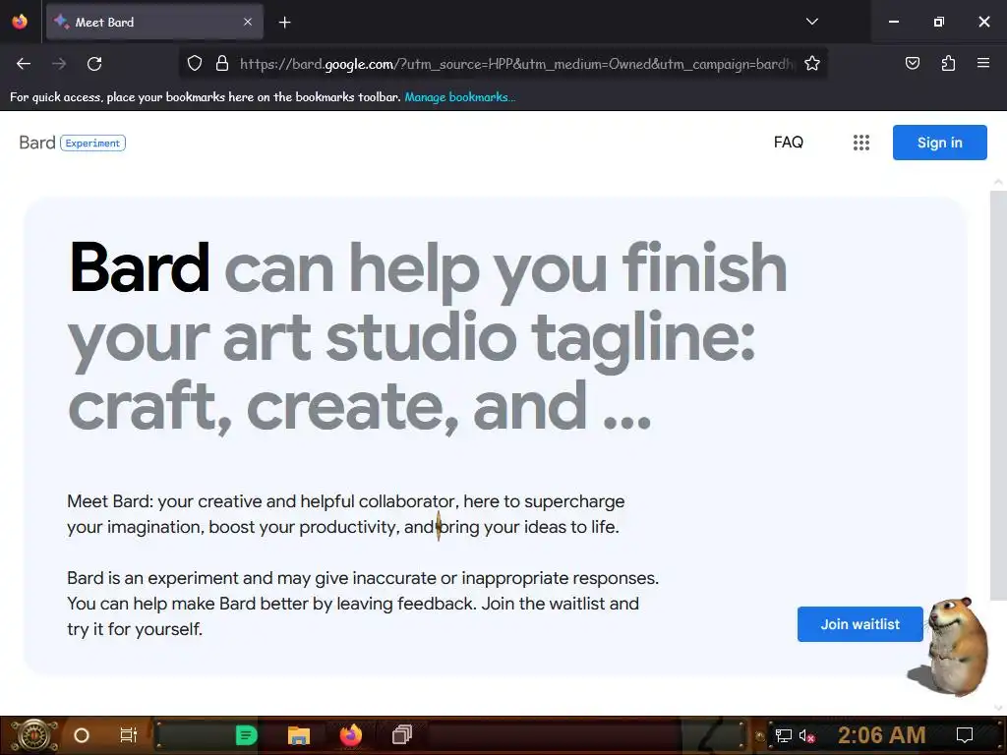Open Task View on taskbar
This screenshot has width=1007, height=755.
[x=129, y=735]
